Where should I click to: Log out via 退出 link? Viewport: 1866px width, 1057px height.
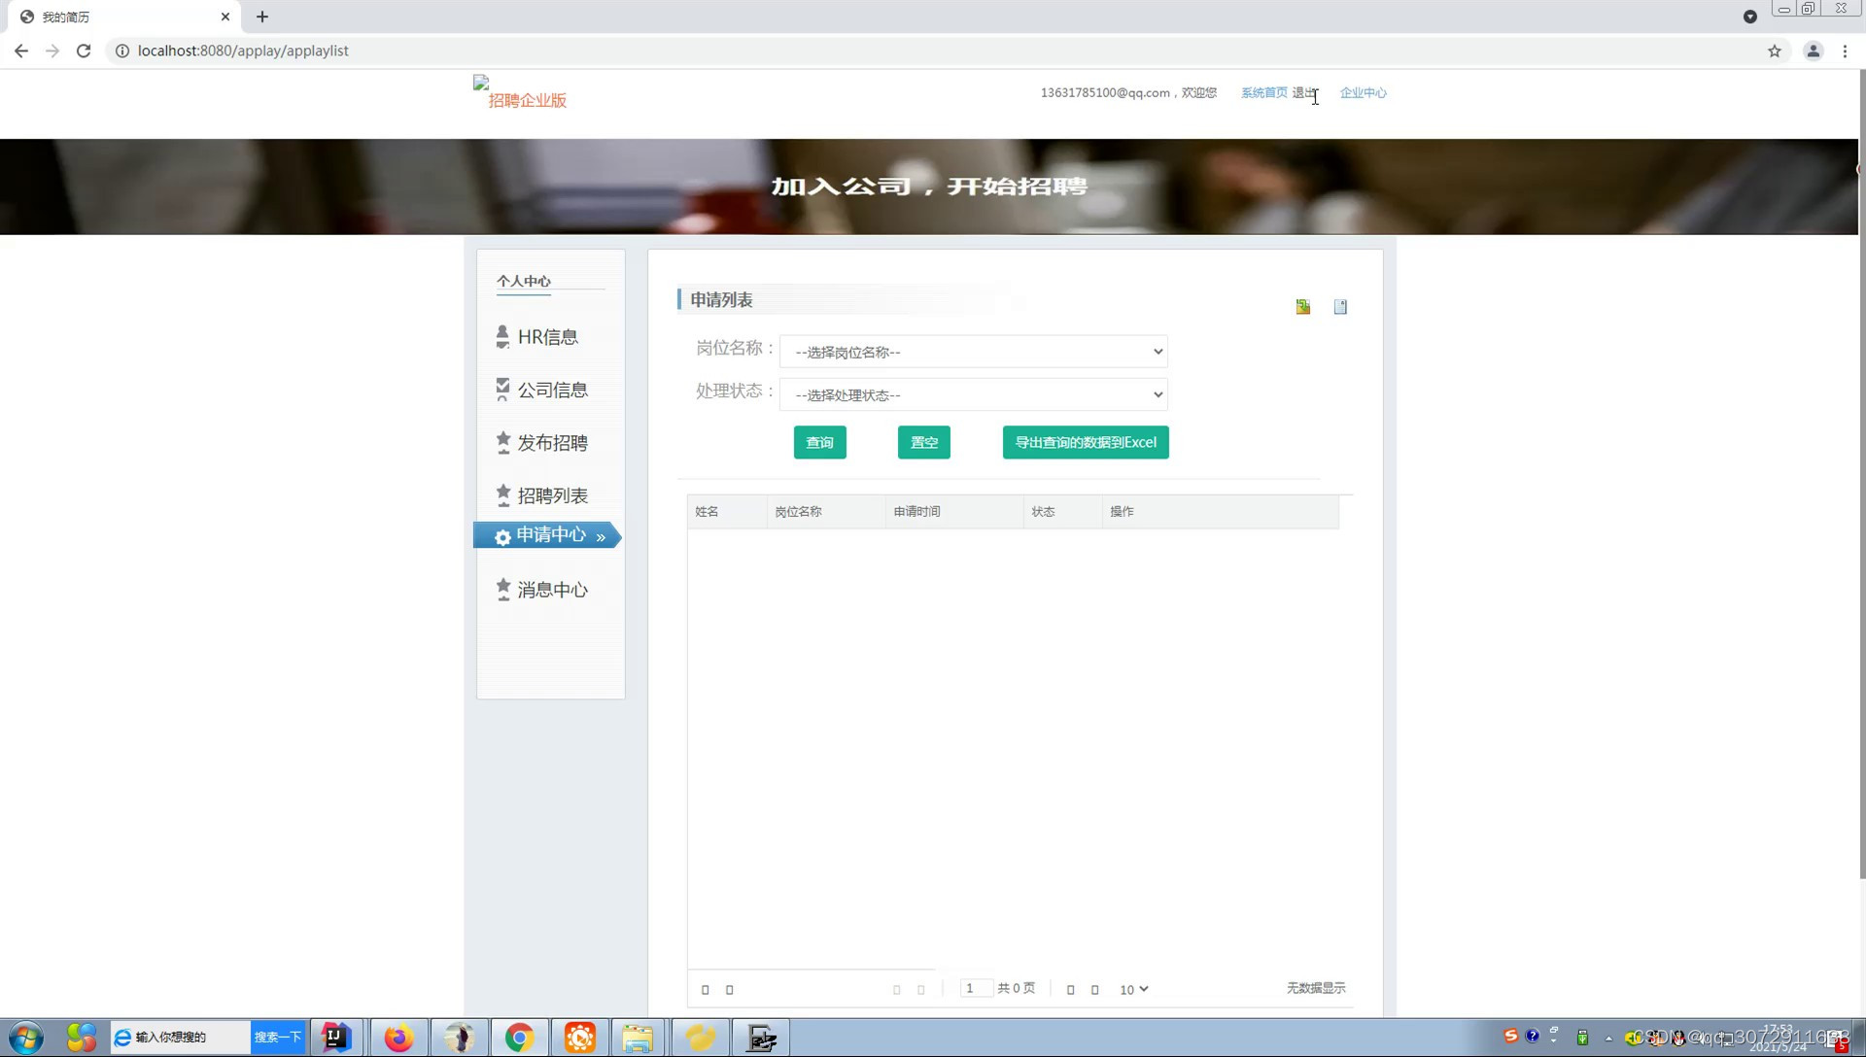pos(1303,92)
